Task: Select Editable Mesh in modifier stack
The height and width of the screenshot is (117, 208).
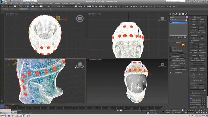Action: [178, 23]
